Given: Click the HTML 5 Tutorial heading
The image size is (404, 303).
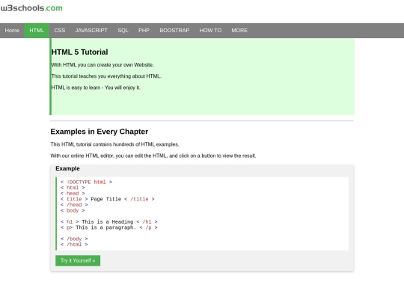Looking at the screenshot, I should click(x=79, y=52).
